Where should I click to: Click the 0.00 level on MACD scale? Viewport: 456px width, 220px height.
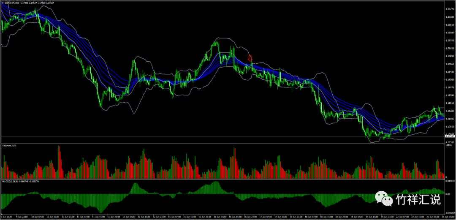(x=448, y=194)
